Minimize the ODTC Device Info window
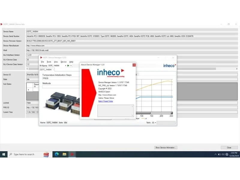 [221, 24]
